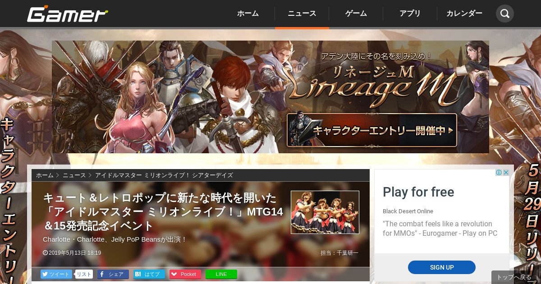The width and height of the screenshot is (541, 284).
Task: Close the ad with X icon
Action: tap(506, 173)
